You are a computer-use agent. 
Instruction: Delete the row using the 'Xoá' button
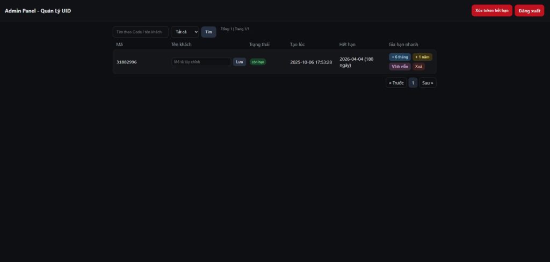[419, 67]
